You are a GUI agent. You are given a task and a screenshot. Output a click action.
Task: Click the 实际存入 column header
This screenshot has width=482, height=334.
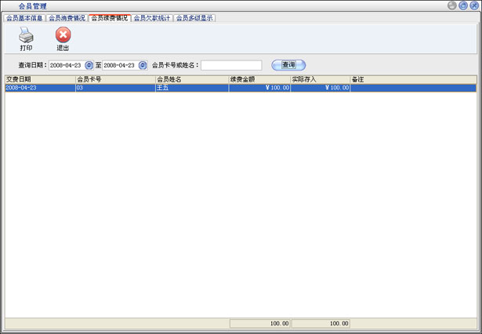click(320, 79)
